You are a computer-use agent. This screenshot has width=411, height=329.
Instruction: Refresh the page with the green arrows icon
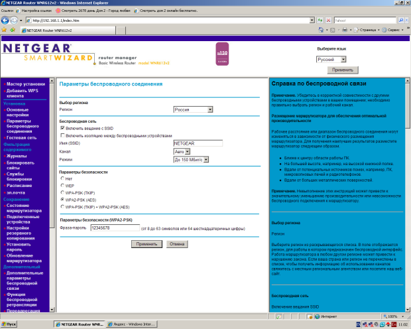click(320, 20)
